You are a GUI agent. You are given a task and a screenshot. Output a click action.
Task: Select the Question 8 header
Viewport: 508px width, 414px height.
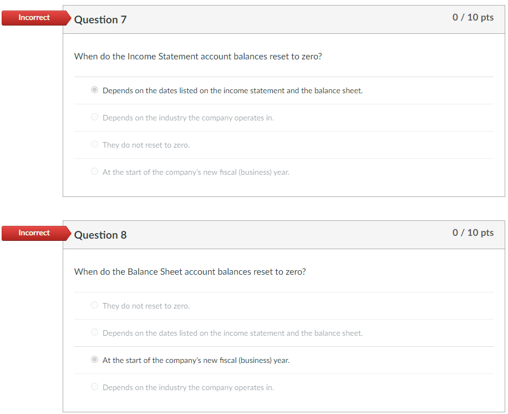point(100,235)
